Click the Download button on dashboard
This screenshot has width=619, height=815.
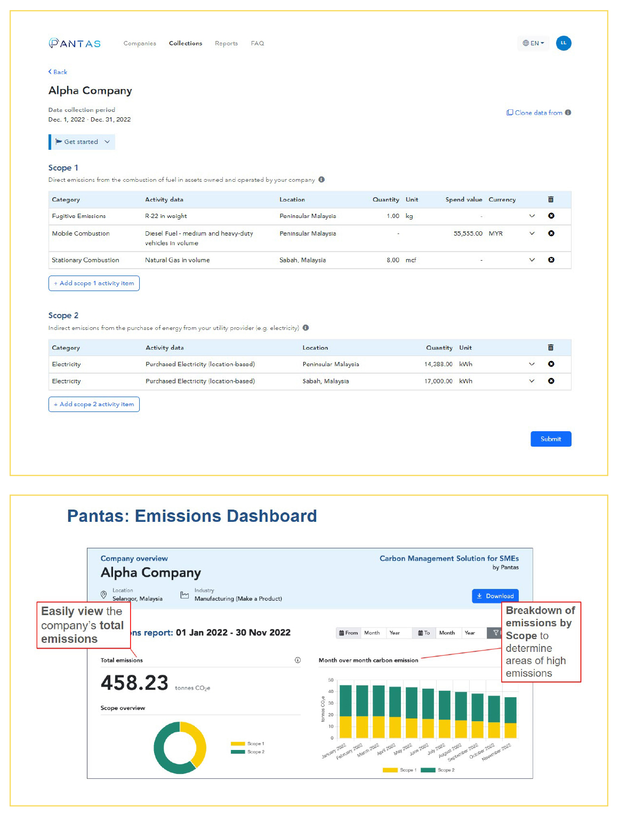(x=495, y=596)
